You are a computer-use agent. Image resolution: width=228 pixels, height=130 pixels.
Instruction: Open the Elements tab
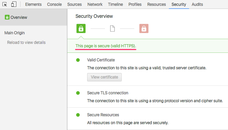[33, 4]
